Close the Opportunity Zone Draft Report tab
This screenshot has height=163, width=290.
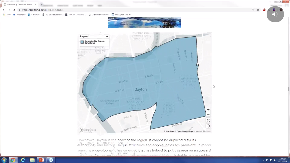point(36,5)
